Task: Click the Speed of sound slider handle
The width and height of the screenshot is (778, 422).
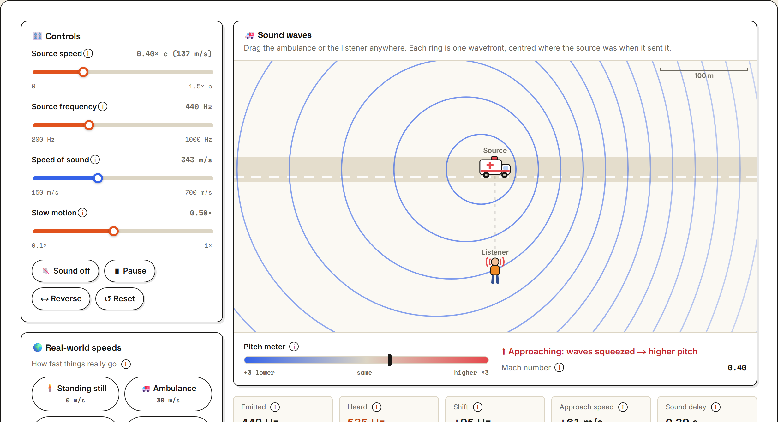Action: click(x=98, y=178)
